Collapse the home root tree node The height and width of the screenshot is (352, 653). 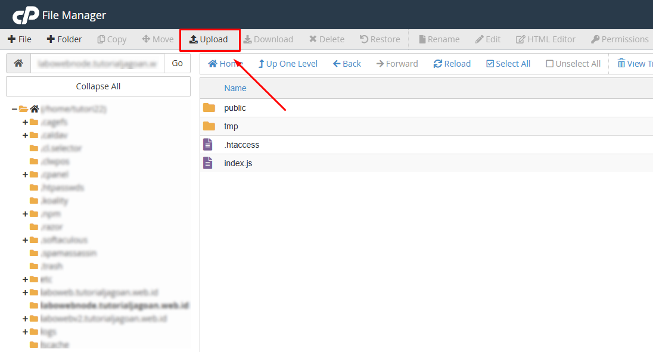pos(14,109)
